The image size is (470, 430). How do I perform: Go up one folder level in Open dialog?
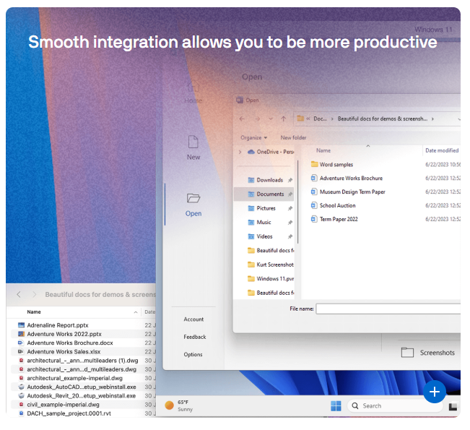coord(283,119)
